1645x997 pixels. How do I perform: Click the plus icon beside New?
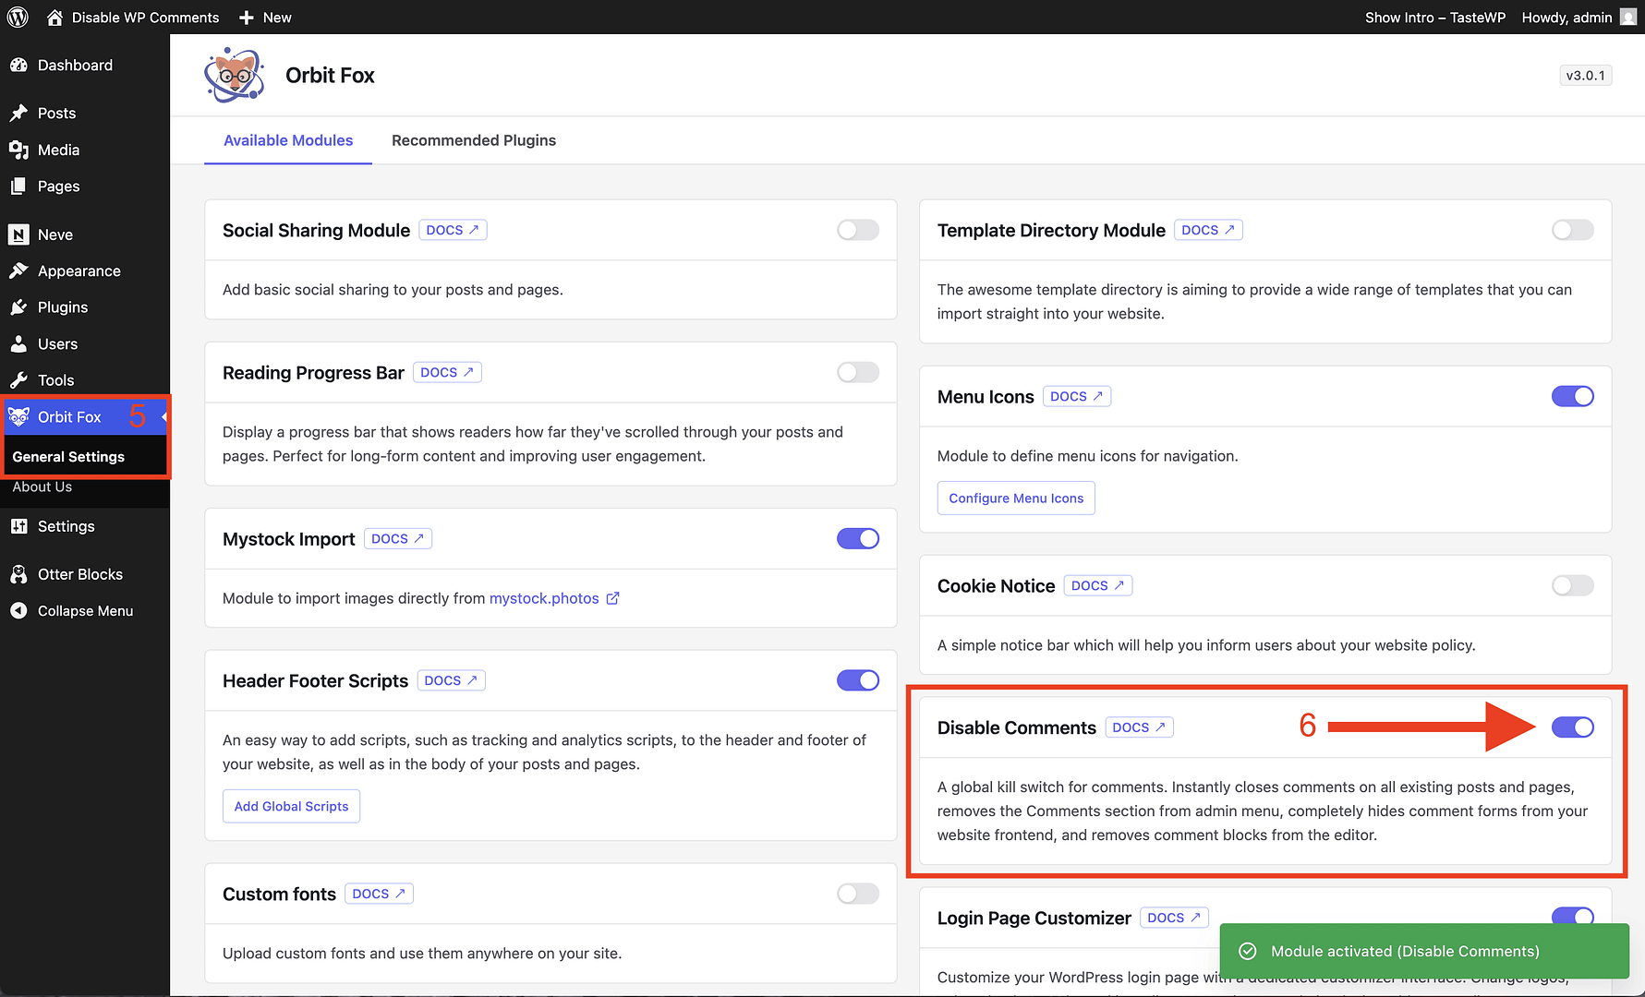246,18
